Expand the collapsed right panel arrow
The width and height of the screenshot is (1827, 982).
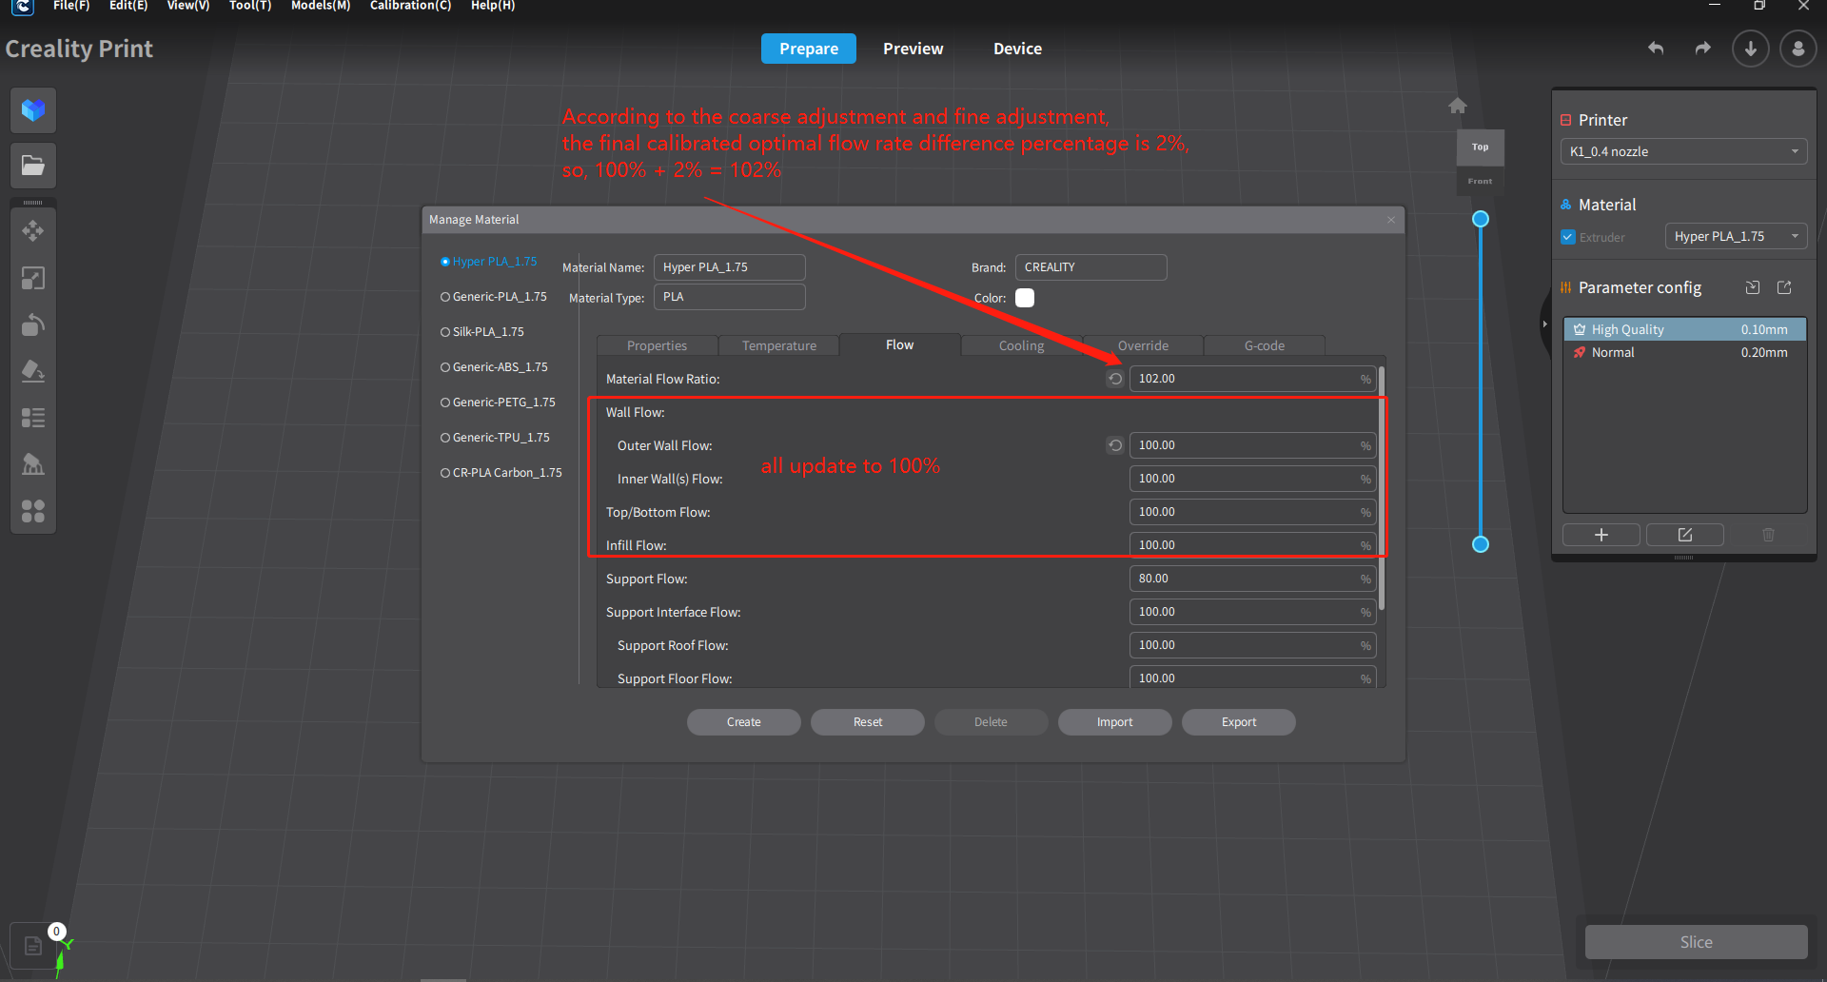1544,324
